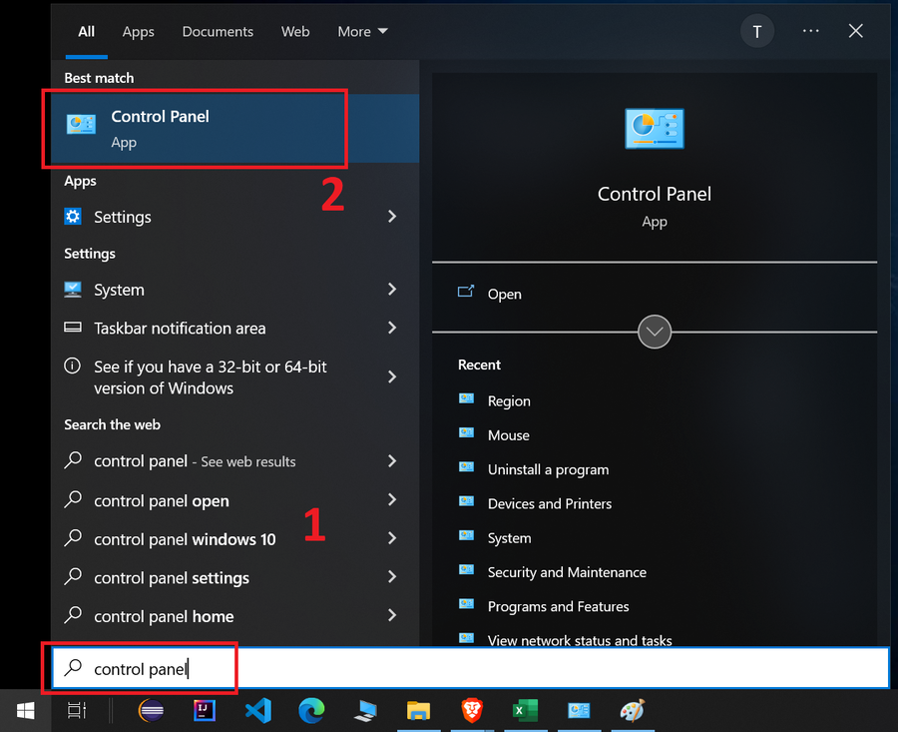This screenshot has height=732, width=898.
Task: Open Visual Studio Code from taskbar
Action: click(258, 711)
